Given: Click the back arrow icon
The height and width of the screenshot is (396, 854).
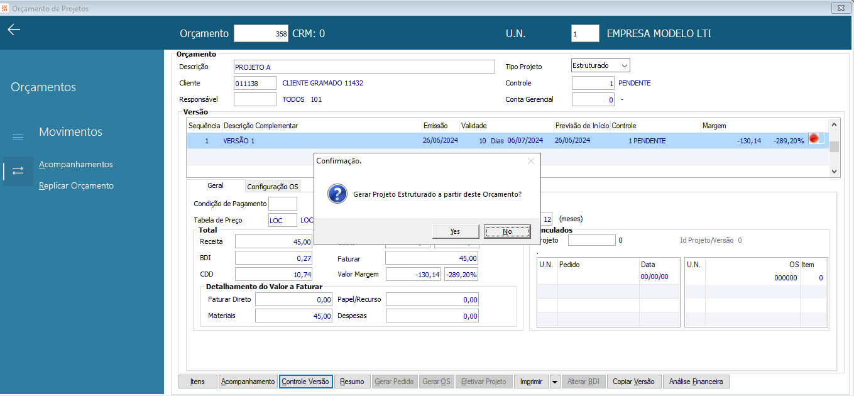Looking at the screenshot, I should point(14,30).
